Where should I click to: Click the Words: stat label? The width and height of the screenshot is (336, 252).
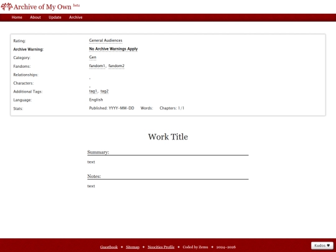147,108
